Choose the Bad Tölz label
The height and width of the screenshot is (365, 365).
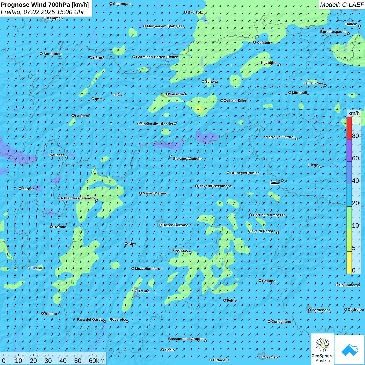point(195,12)
